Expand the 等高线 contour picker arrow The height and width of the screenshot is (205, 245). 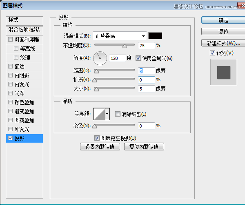coord(107,114)
